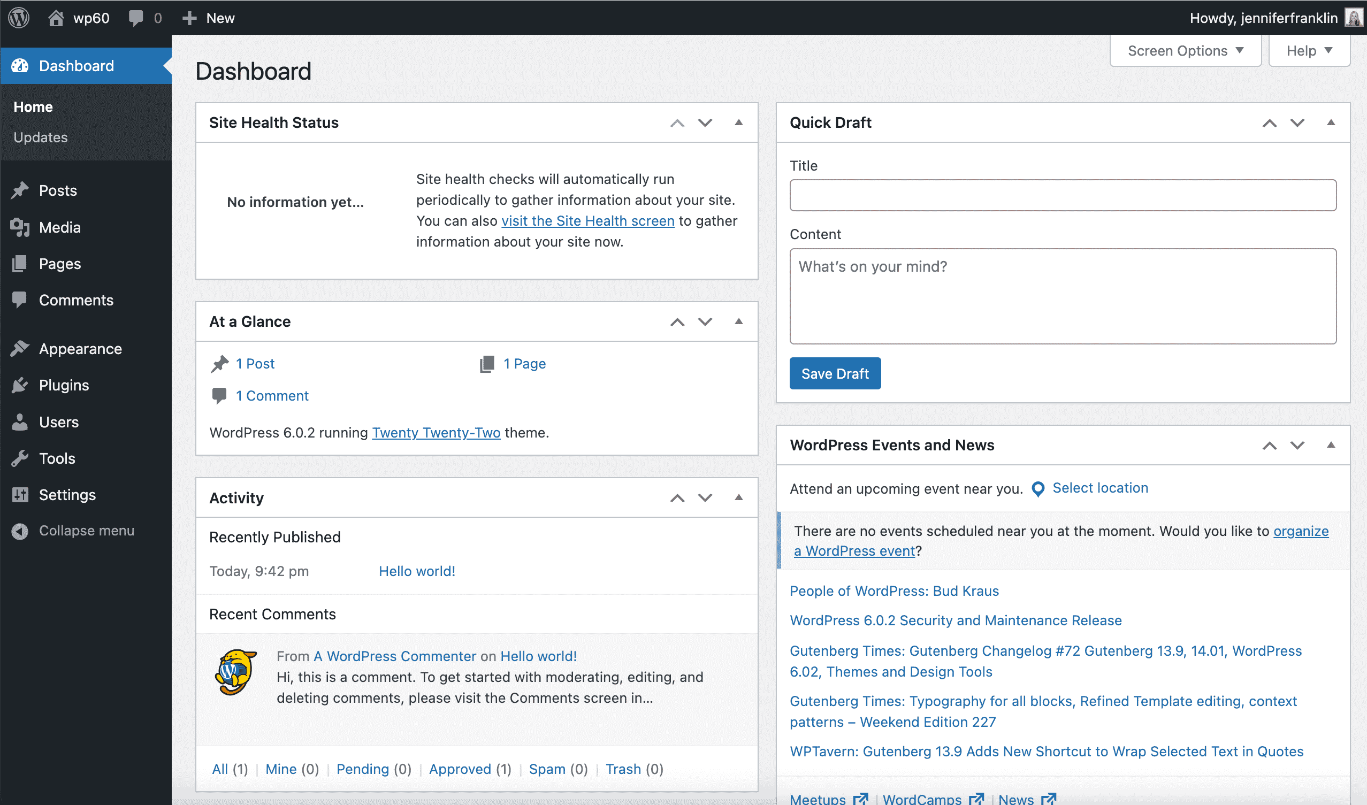The height and width of the screenshot is (805, 1367).
Task: Collapse the At a Glance panel
Action: click(x=739, y=321)
